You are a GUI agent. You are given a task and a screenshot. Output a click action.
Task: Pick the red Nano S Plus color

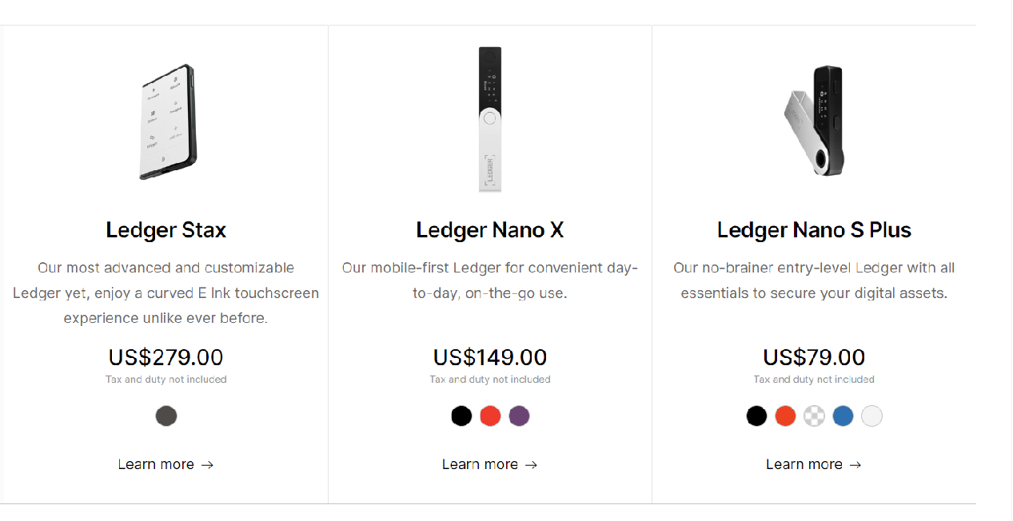click(785, 416)
